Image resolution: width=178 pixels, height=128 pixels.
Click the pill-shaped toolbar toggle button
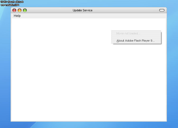point(162,10)
